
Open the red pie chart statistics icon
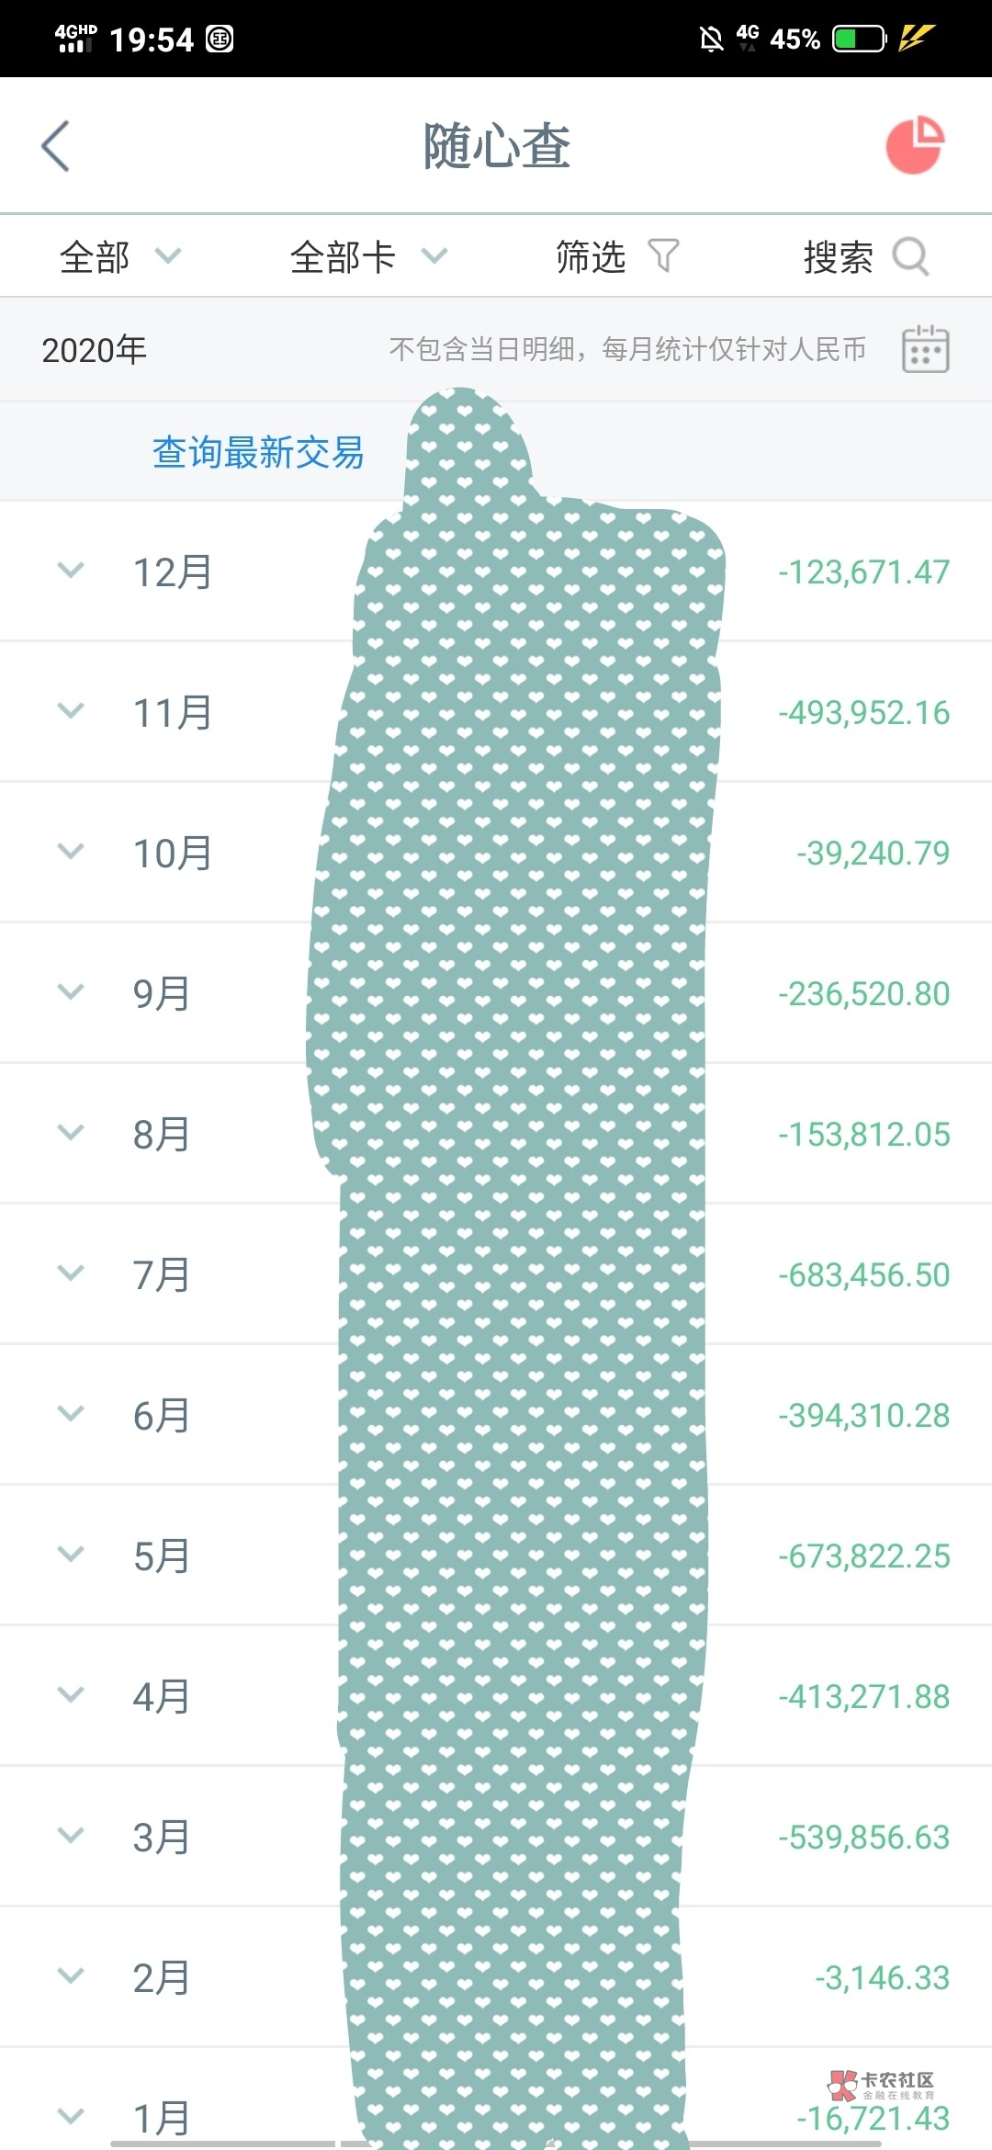click(915, 144)
